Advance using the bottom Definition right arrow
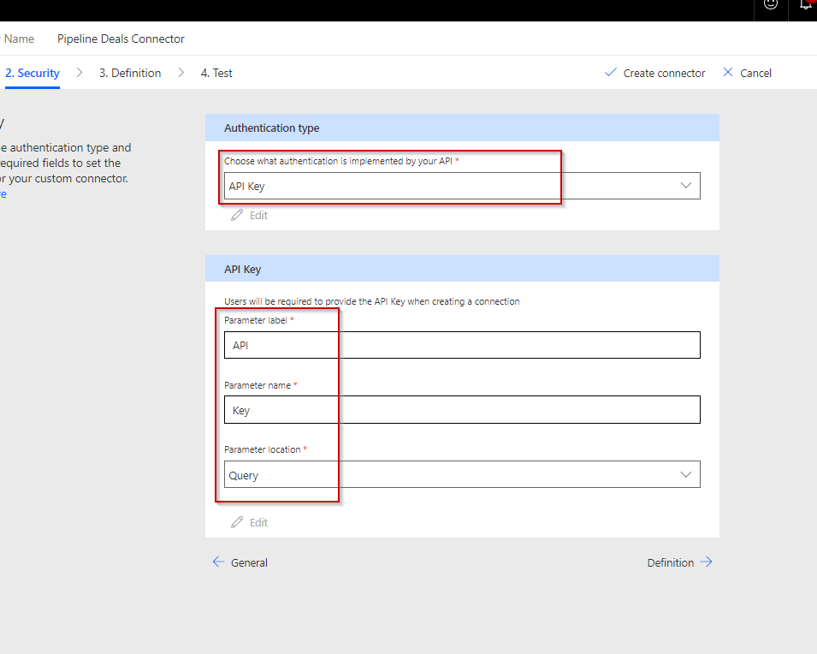This screenshot has height=654, width=817. tap(706, 562)
